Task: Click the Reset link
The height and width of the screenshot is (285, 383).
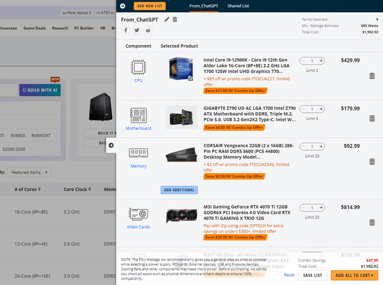Action: coord(289,275)
